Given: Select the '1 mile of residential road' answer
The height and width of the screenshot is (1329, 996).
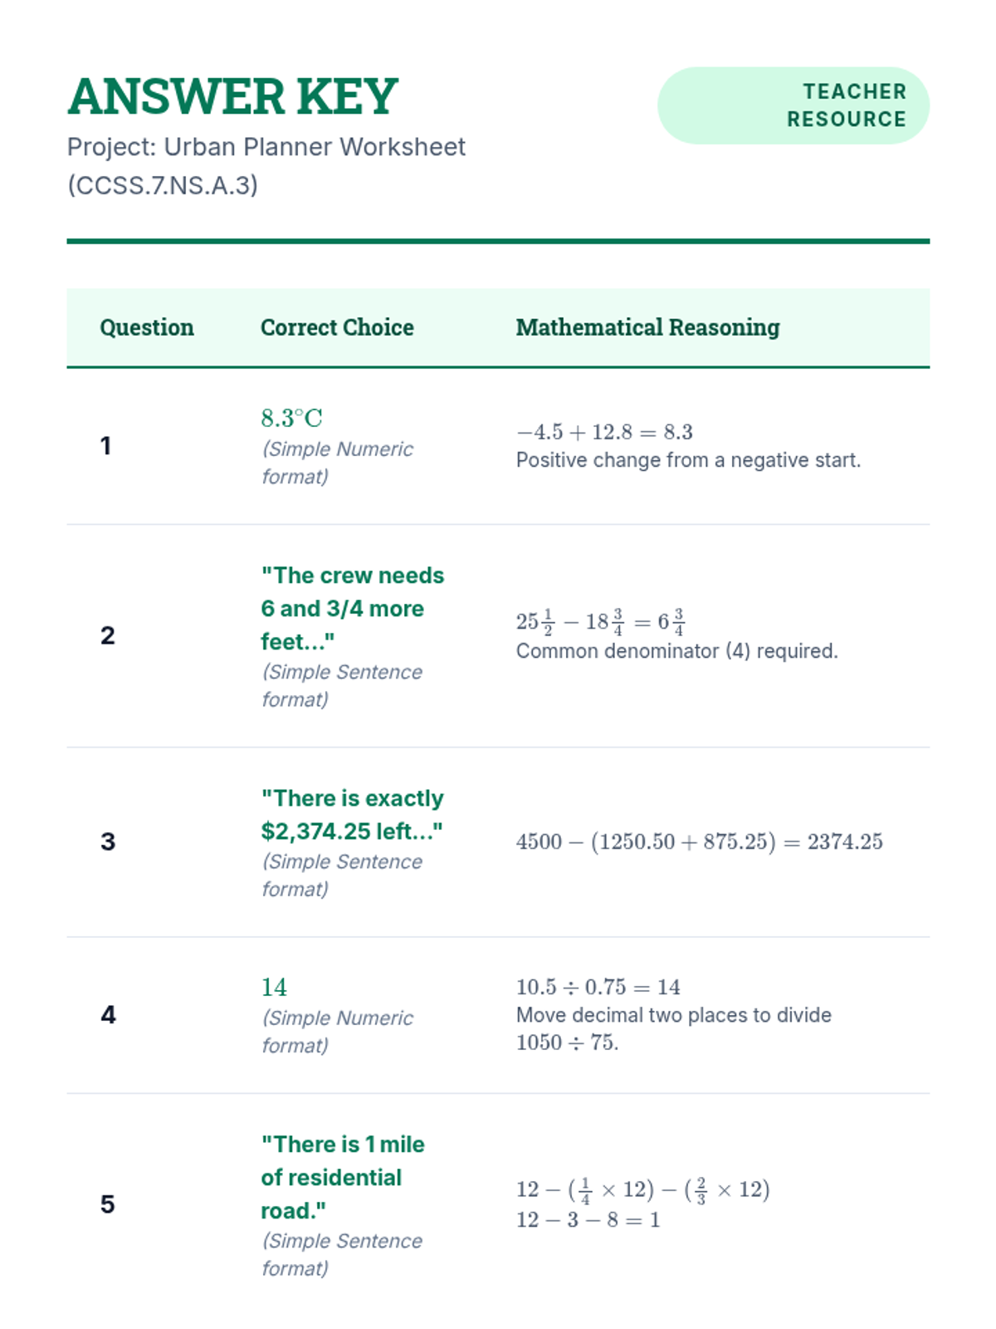Looking at the screenshot, I should pos(342,1177).
